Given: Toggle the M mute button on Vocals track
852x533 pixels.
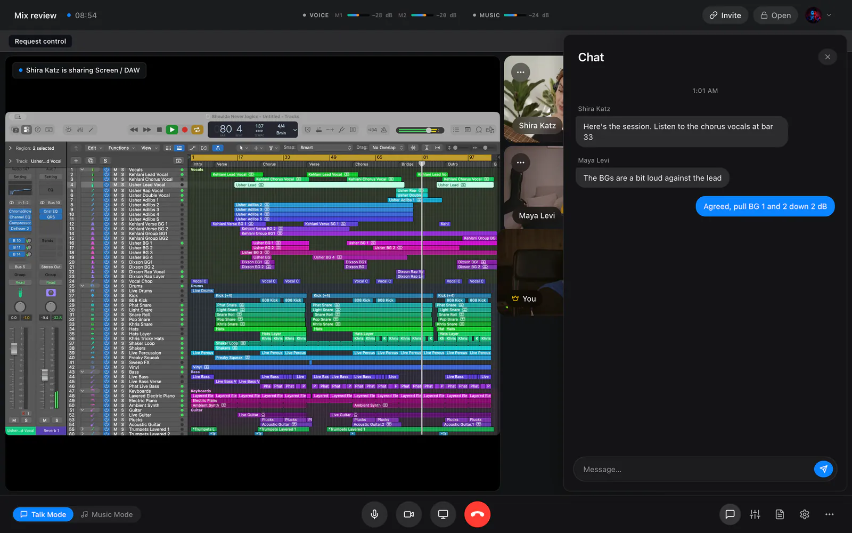Looking at the screenshot, I should 115,169.
